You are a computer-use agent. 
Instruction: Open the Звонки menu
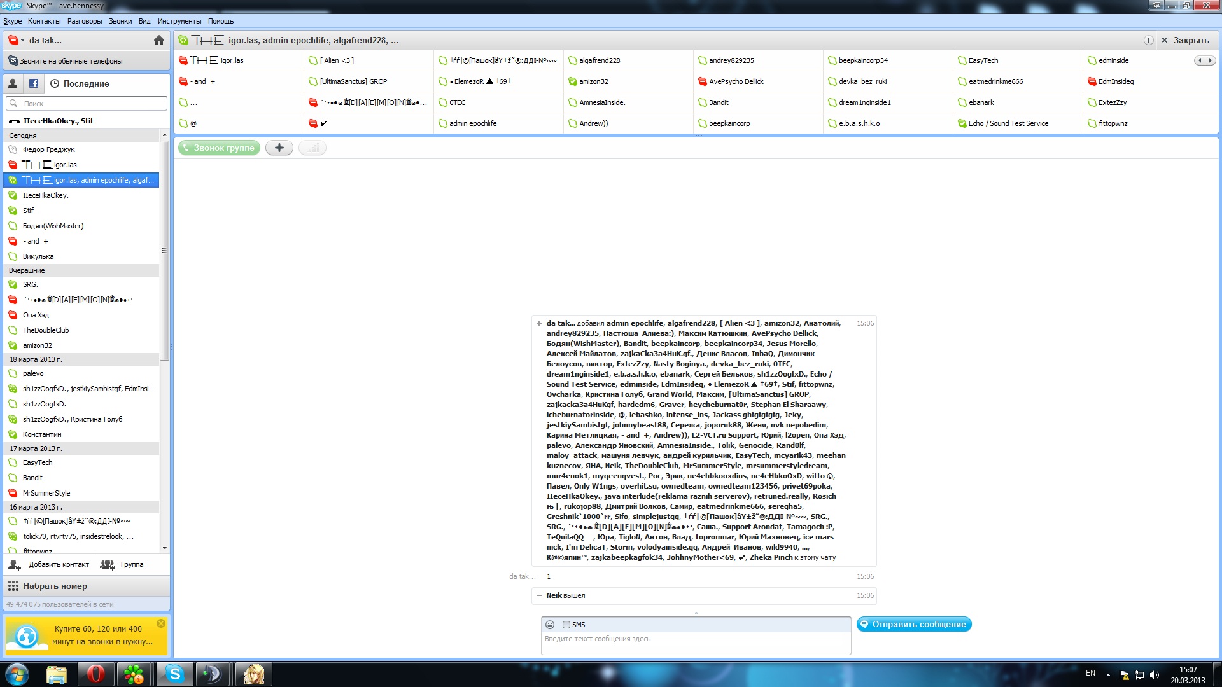120,21
